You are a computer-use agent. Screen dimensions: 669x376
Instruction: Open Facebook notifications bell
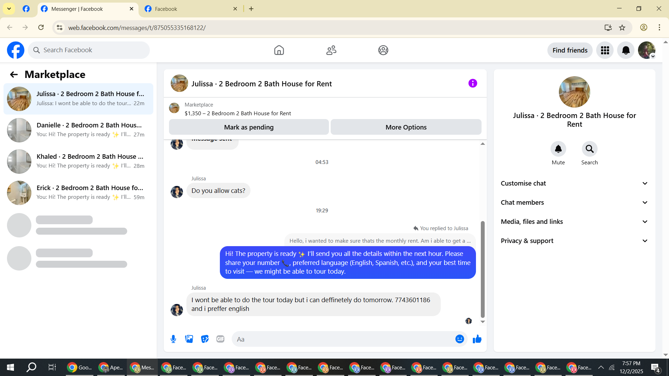pos(626,50)
